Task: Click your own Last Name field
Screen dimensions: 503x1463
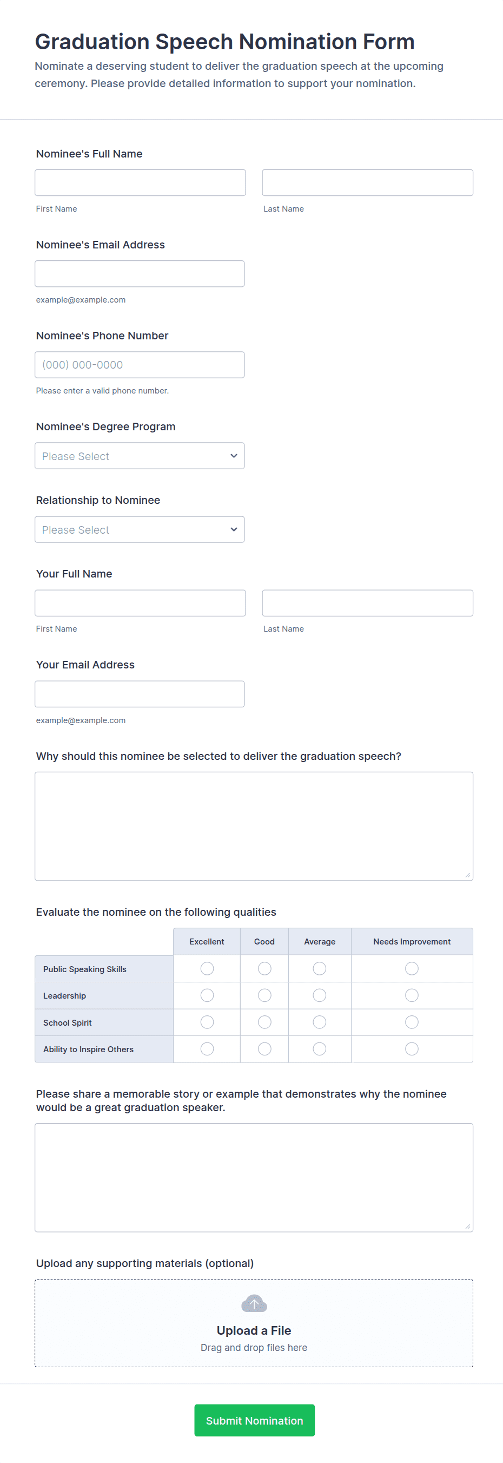Action: [x=367, y=603]
